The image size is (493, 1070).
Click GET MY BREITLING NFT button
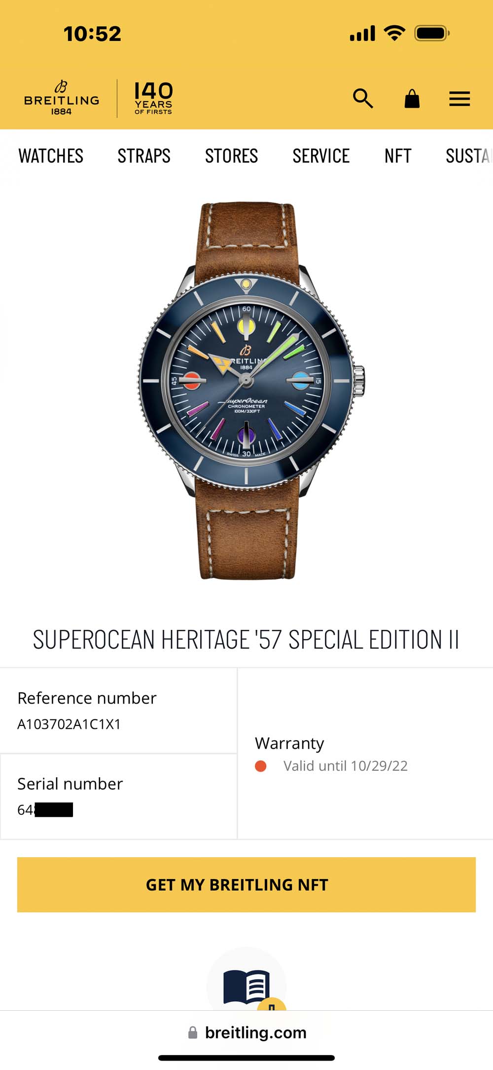(x=246, y=884)
